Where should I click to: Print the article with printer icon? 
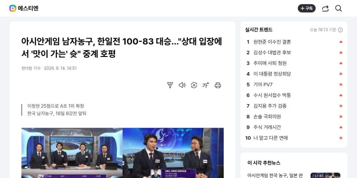218,85
